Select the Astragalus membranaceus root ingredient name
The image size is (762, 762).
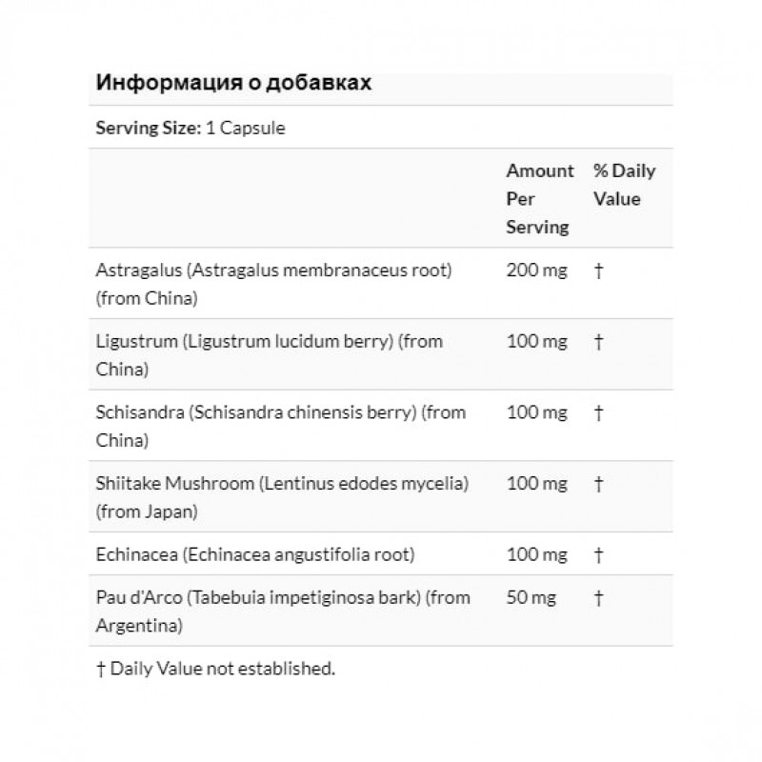point(273,284)
